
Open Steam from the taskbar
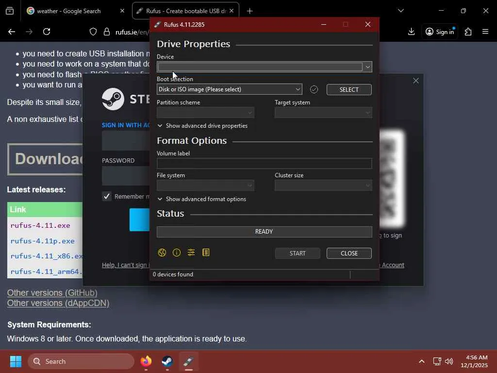[x=167, y=361]
